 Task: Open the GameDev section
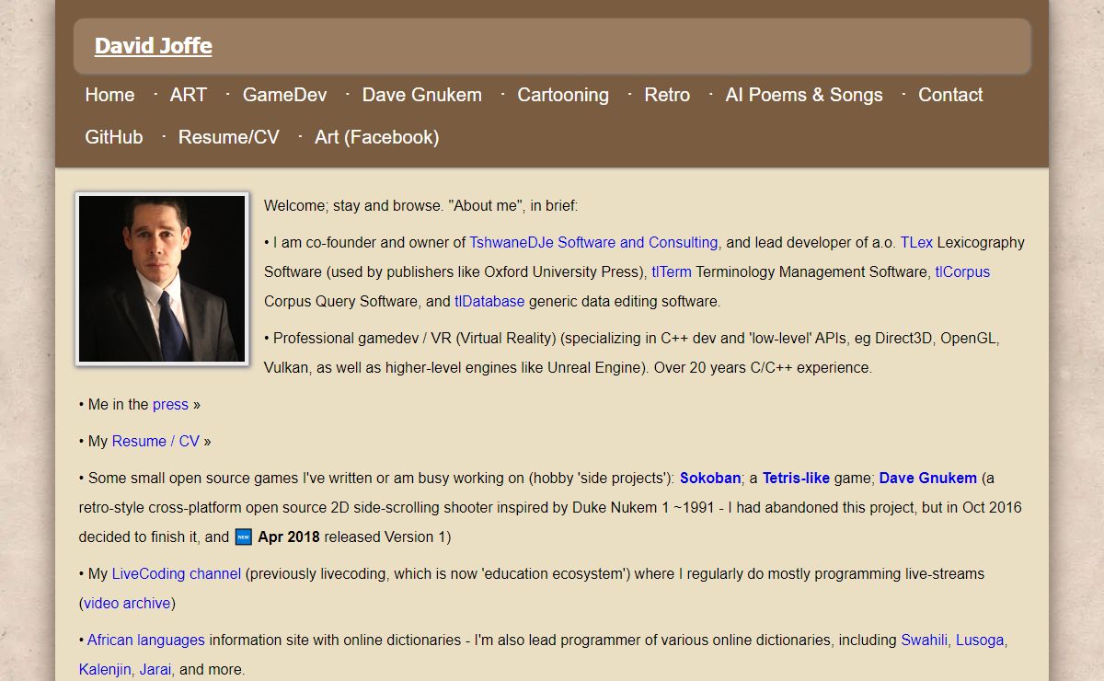click(284, 95)
